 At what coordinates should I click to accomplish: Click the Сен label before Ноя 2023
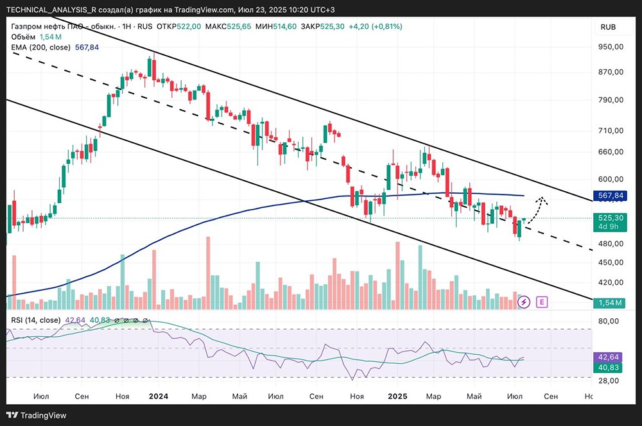point(82,396)
